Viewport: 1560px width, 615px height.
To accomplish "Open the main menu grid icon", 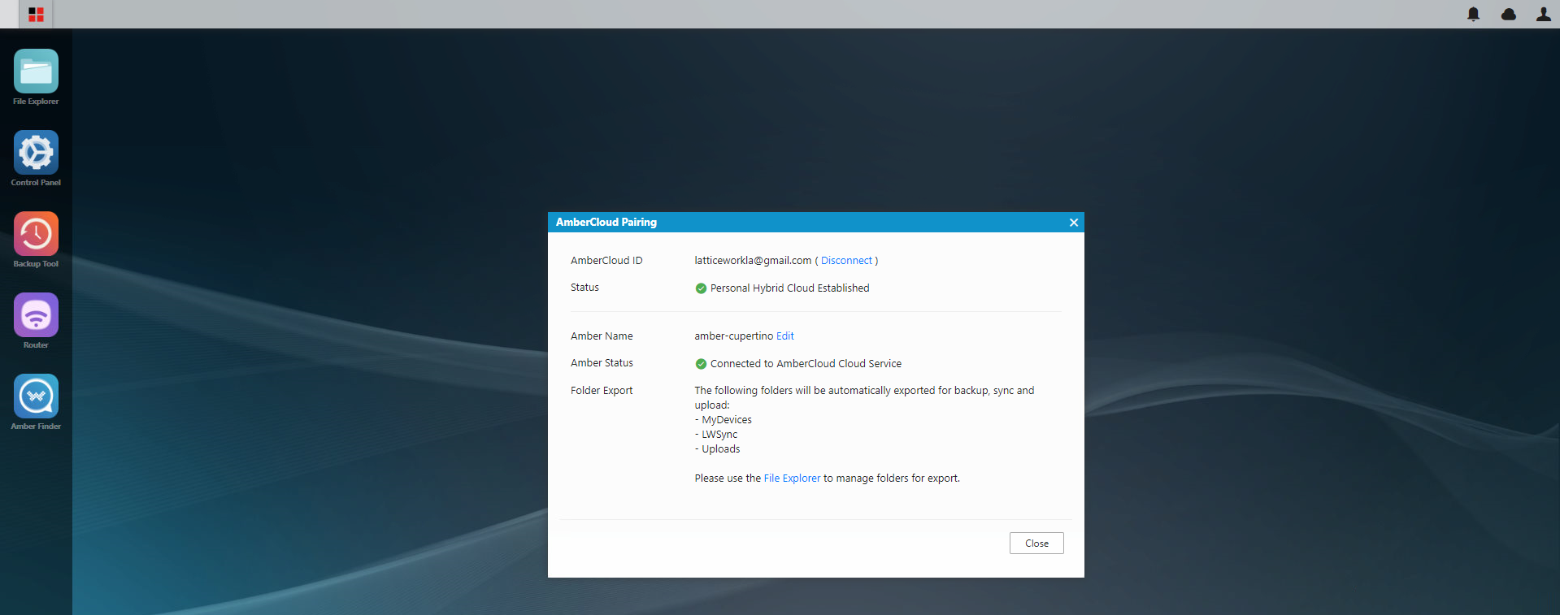I will (x=36, y=15).
